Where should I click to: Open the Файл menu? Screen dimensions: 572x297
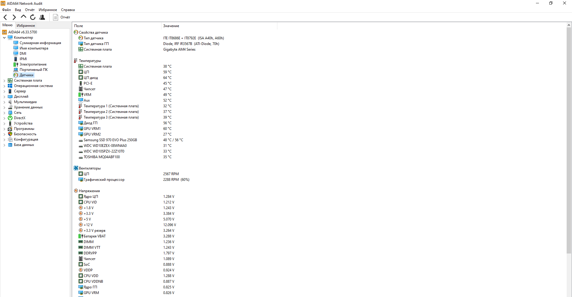tap(6, 10)
